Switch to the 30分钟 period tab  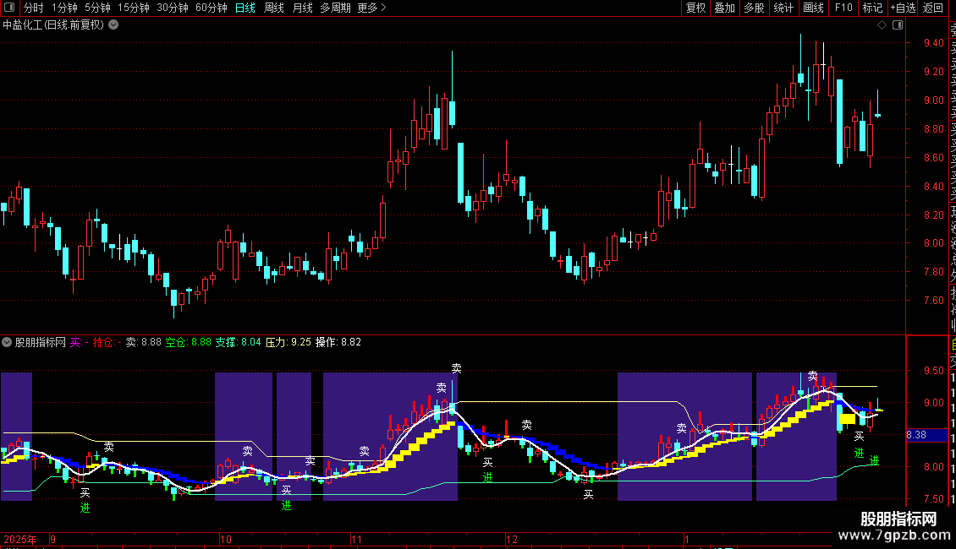[x=173, y=8]
